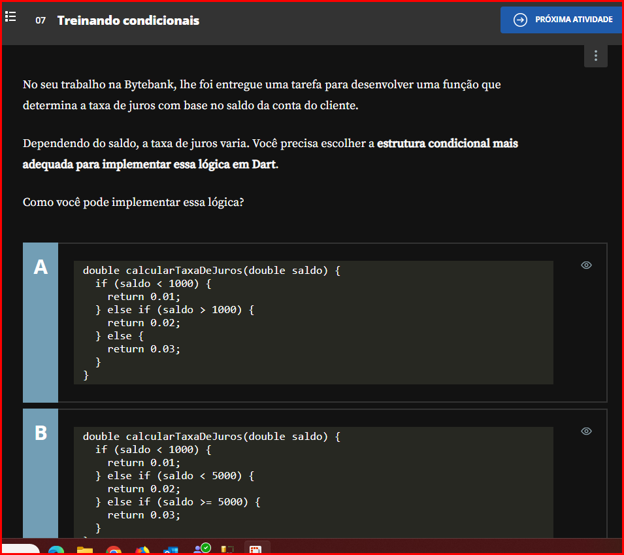This screenshot has height=555, width=624.
Task: Open the course contents list icon
Action: coord(10,17)
